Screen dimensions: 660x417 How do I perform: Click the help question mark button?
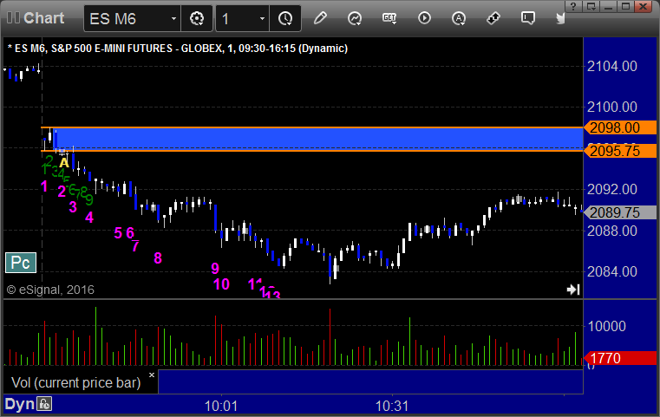[574, 6]
